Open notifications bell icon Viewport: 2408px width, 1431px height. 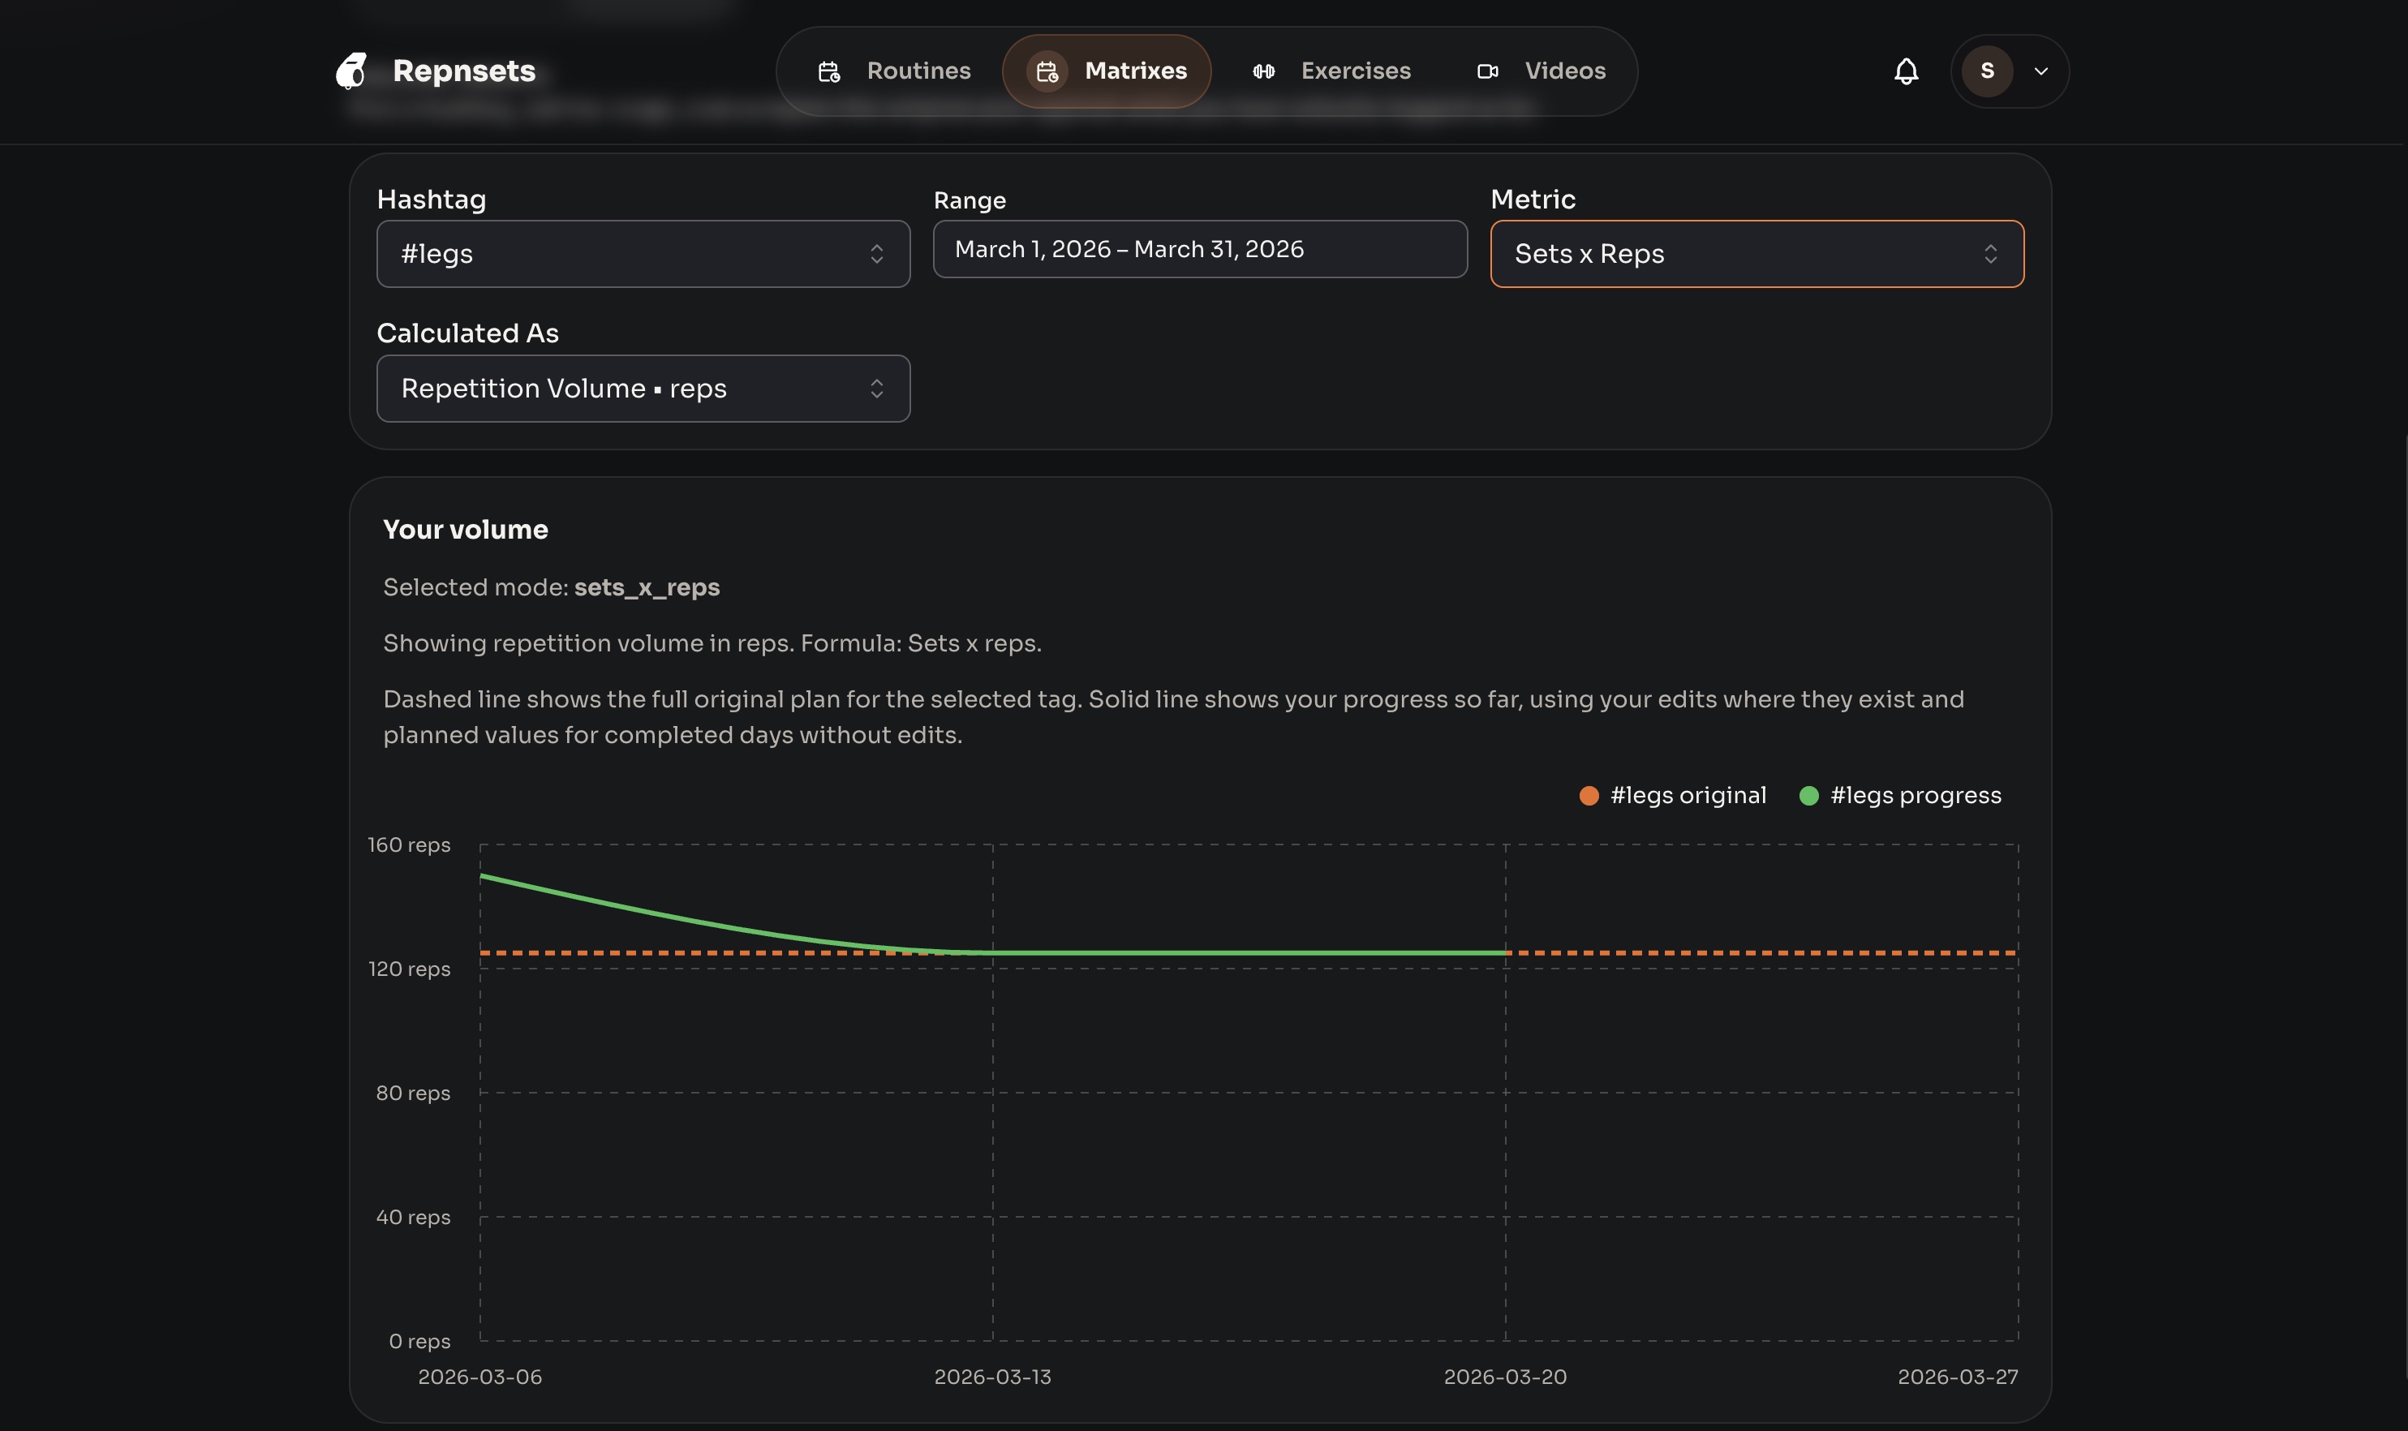(x=1906, y=71)
